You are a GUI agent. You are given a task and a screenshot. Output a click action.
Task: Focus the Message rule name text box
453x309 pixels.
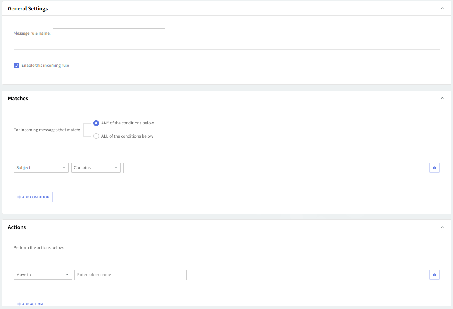pyautogui.click(x=109, y=33)
